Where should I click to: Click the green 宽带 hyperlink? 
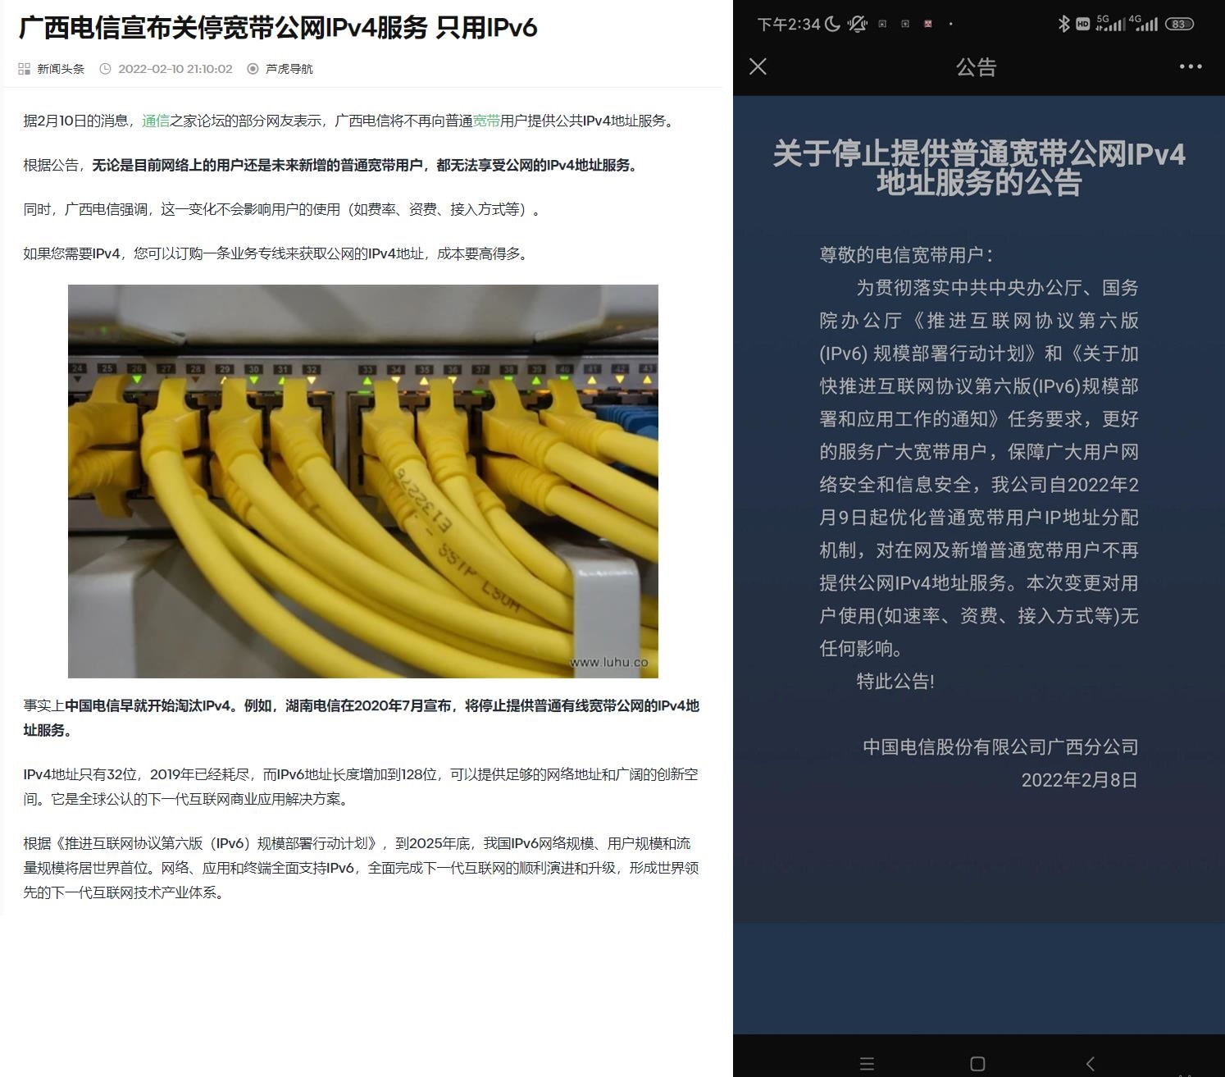click(486, 121)
